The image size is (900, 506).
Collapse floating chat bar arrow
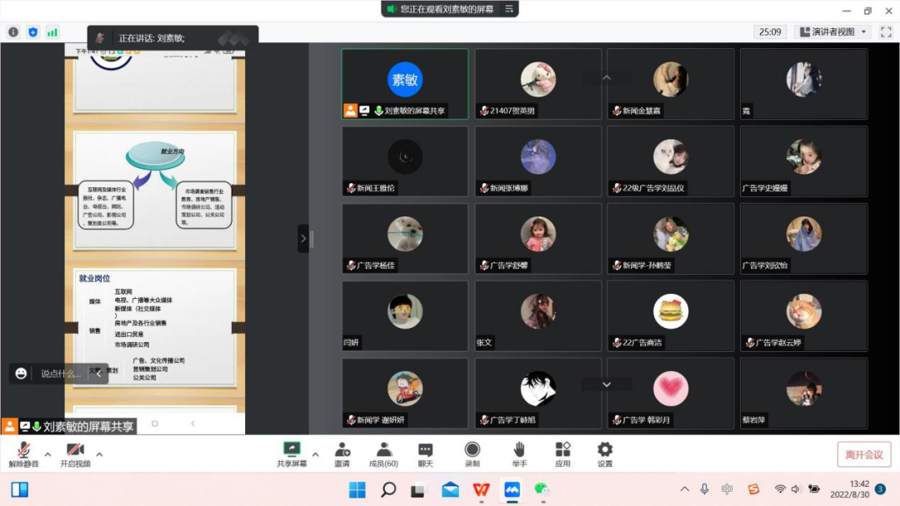coord(98,374)
